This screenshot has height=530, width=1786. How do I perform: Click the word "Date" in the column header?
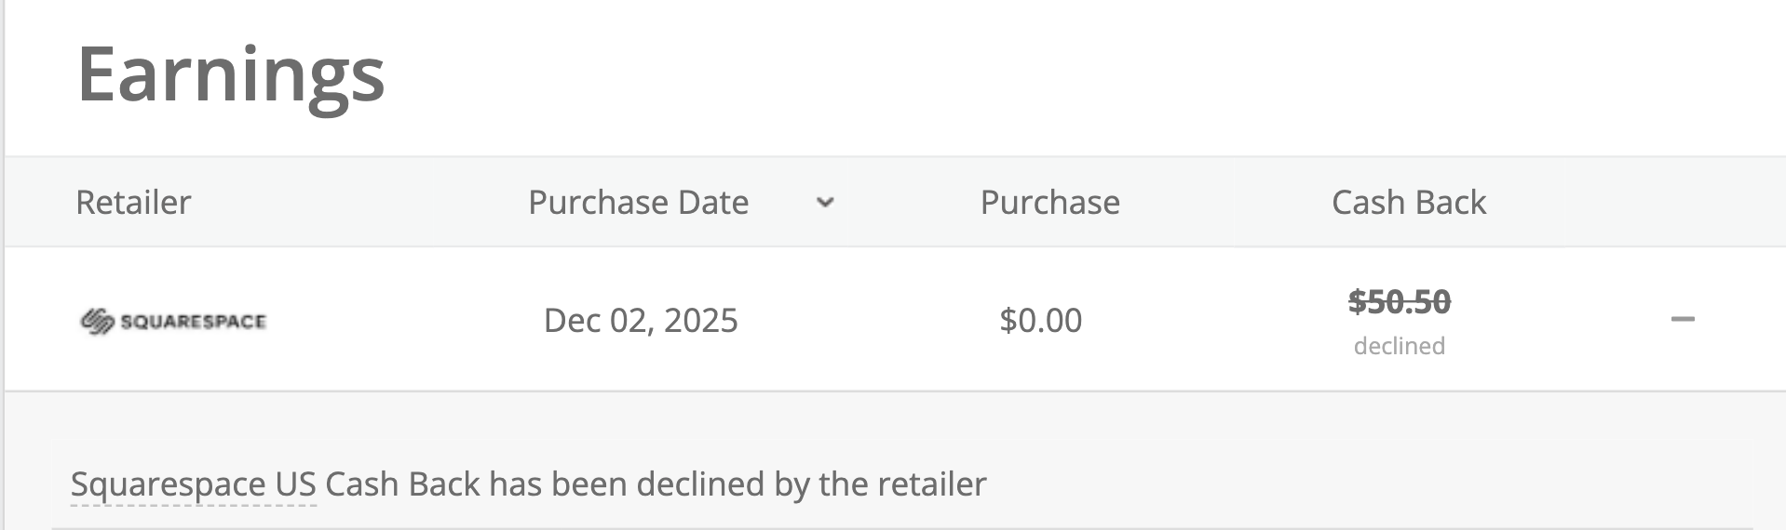click(714, 202)
